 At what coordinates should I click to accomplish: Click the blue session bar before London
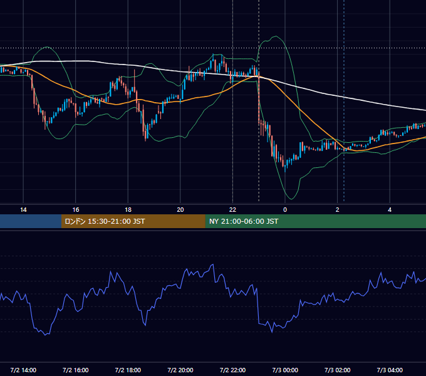[x=31, y=221]
